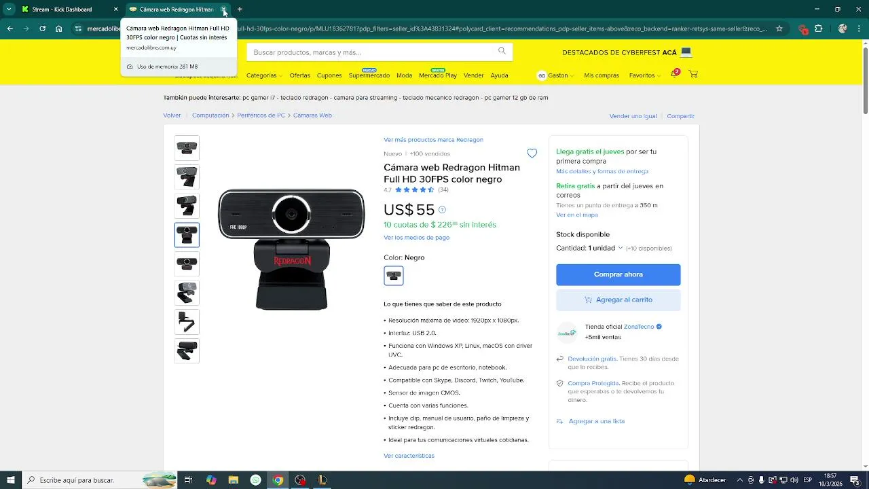Screen dimensions: 869x489
Task: Go to Chrome home page button
Action: point(59,29)
